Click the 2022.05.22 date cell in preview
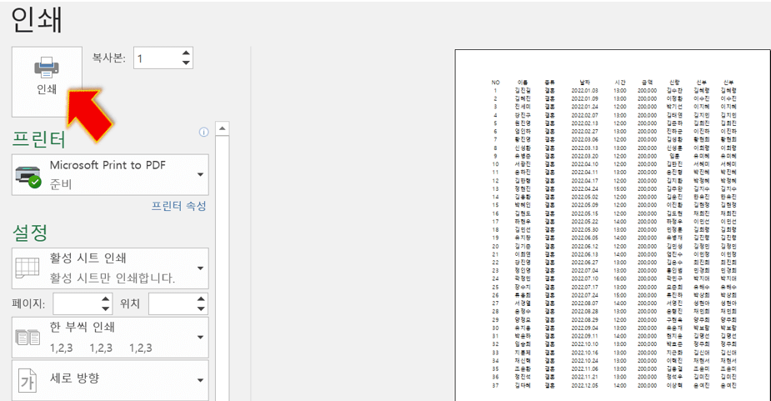 pos(584,222)
